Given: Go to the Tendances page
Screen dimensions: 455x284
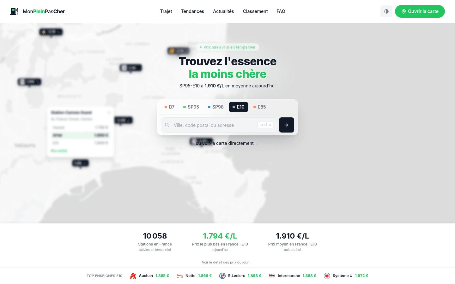Looking at the screenshot, I should click(x=192, y=11).
